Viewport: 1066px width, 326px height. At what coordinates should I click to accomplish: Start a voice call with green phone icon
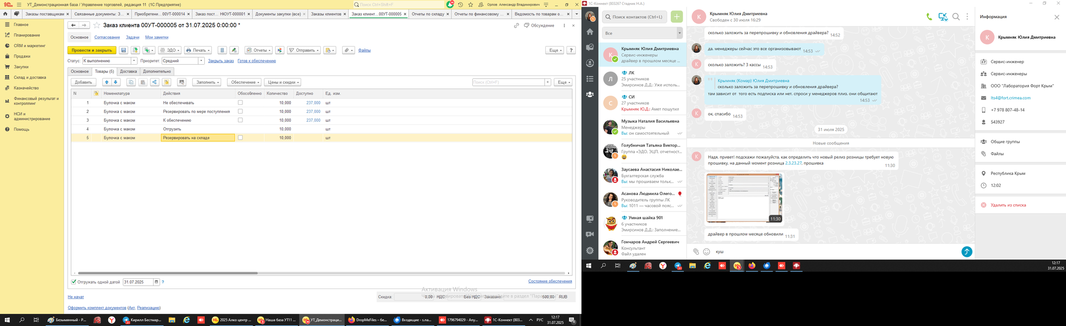click(x=929, y=17)
